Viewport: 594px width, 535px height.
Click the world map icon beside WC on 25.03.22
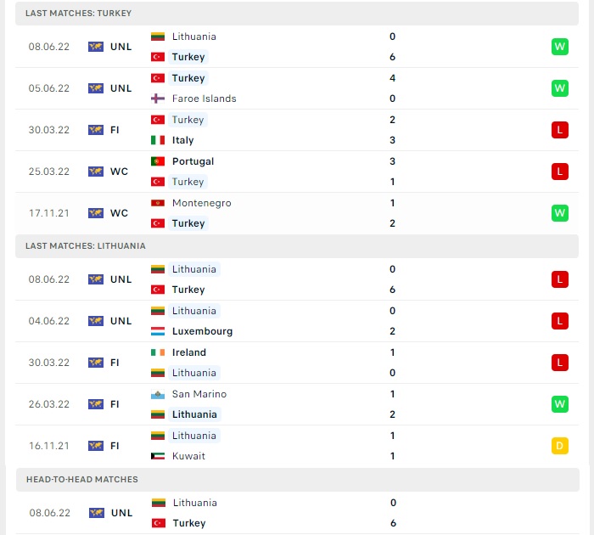[95, 172]
